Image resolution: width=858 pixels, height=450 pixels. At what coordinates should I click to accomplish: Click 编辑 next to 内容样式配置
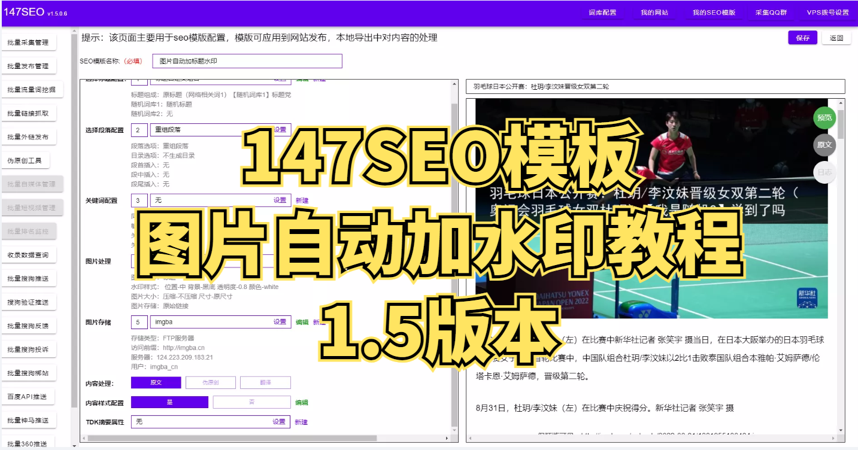(x=302, y=403)
